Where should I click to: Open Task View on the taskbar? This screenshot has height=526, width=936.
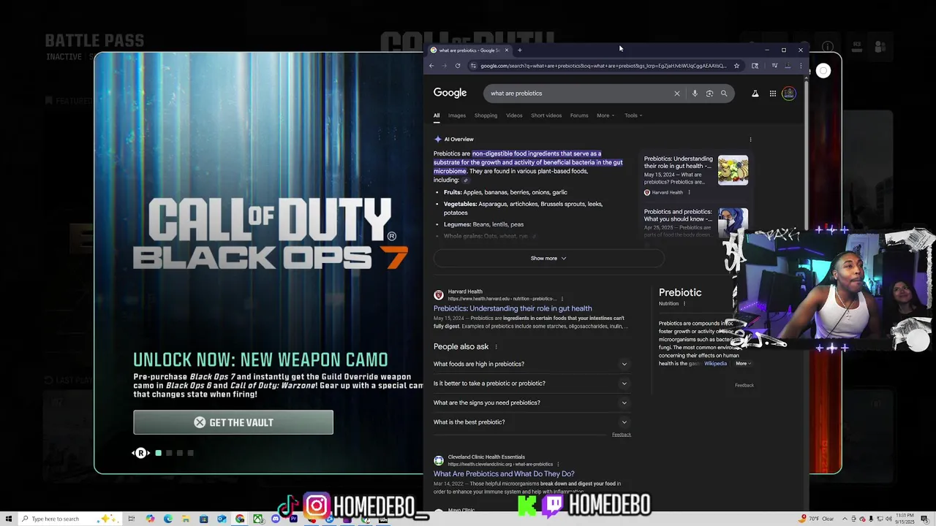[x=132, y=519]
